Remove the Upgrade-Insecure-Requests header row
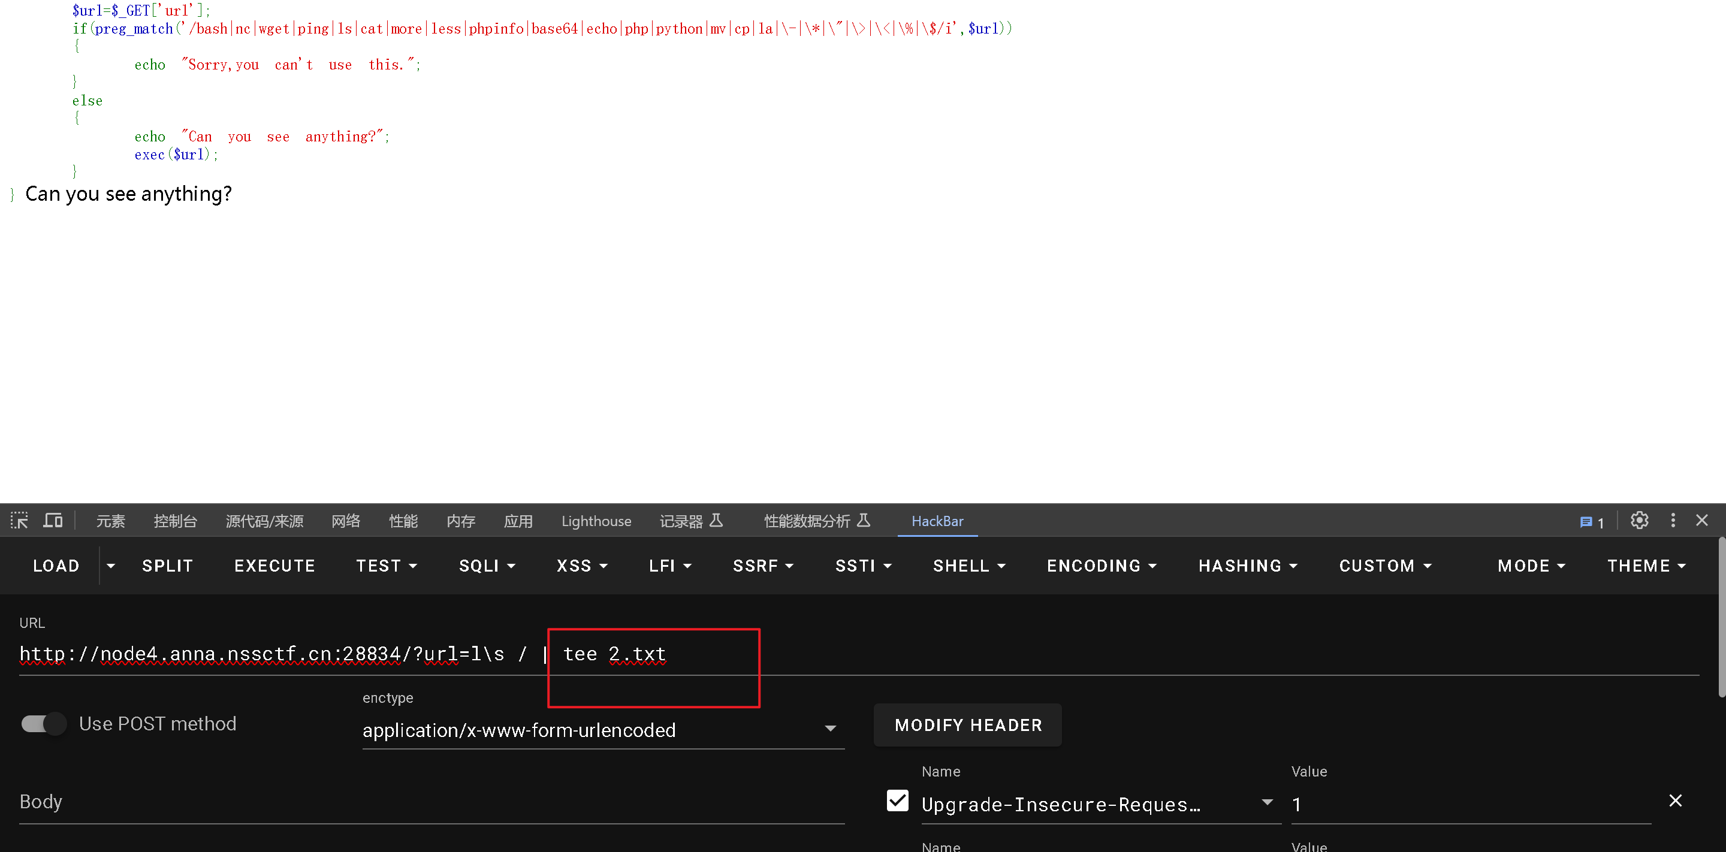Screen dimensions: 1726x852 point(1675,800)
